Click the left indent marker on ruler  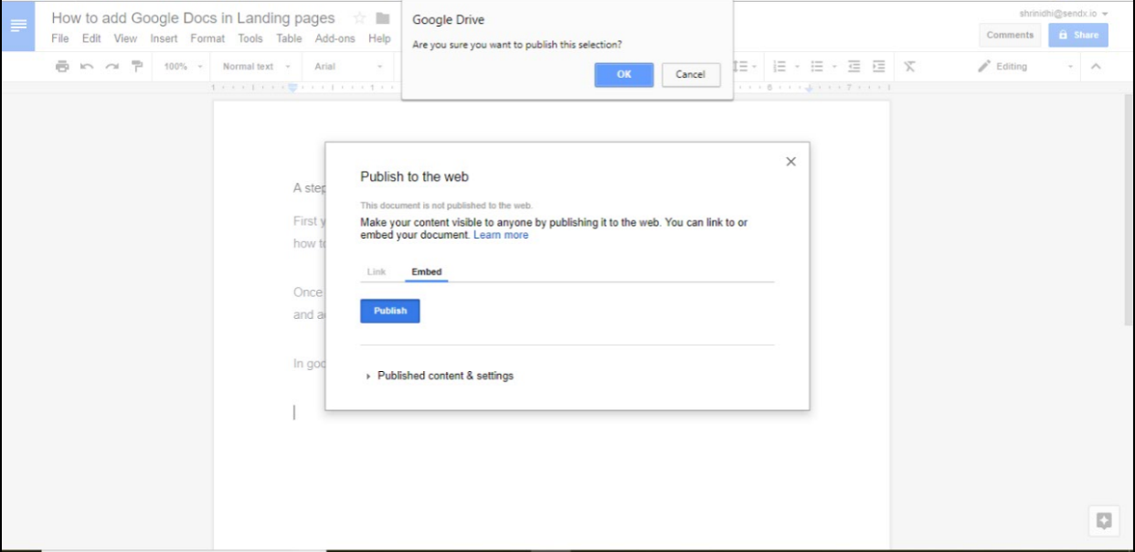click(292, 88)
